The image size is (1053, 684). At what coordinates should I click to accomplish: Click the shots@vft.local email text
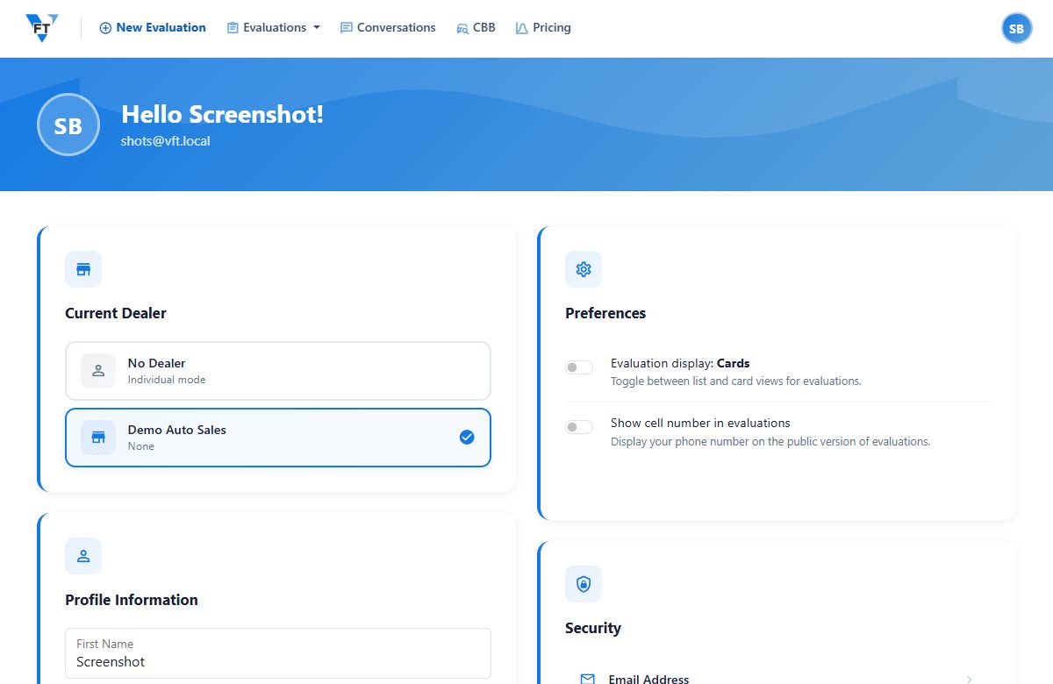166,140
